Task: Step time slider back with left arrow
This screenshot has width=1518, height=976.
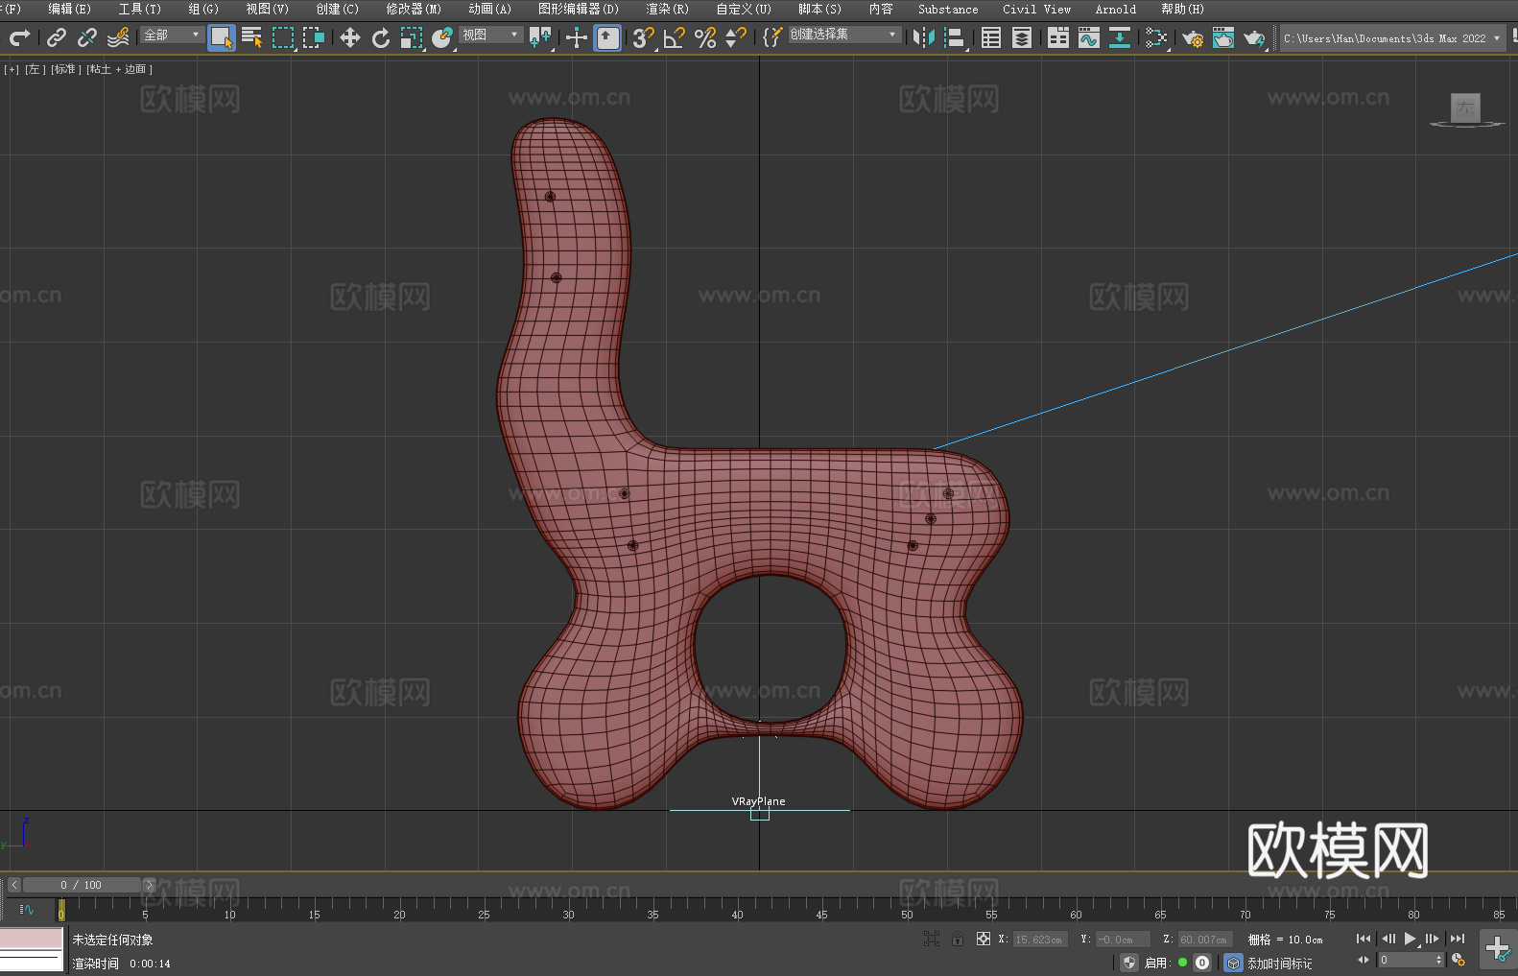Action: point(13,885)
